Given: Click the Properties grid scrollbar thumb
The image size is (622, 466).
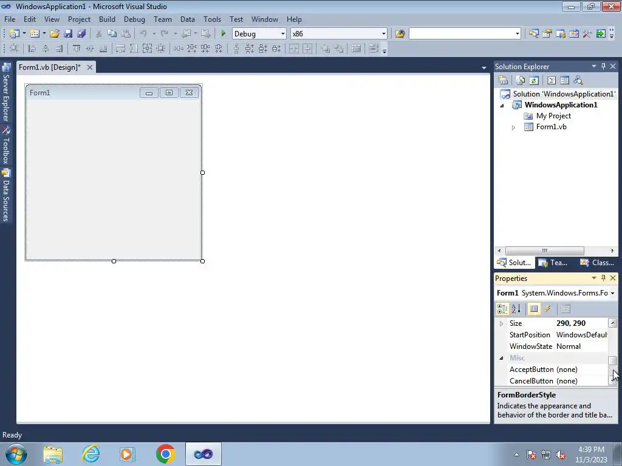Looking at the screenshot, I should pyautogui.click(x=612, y=360).
